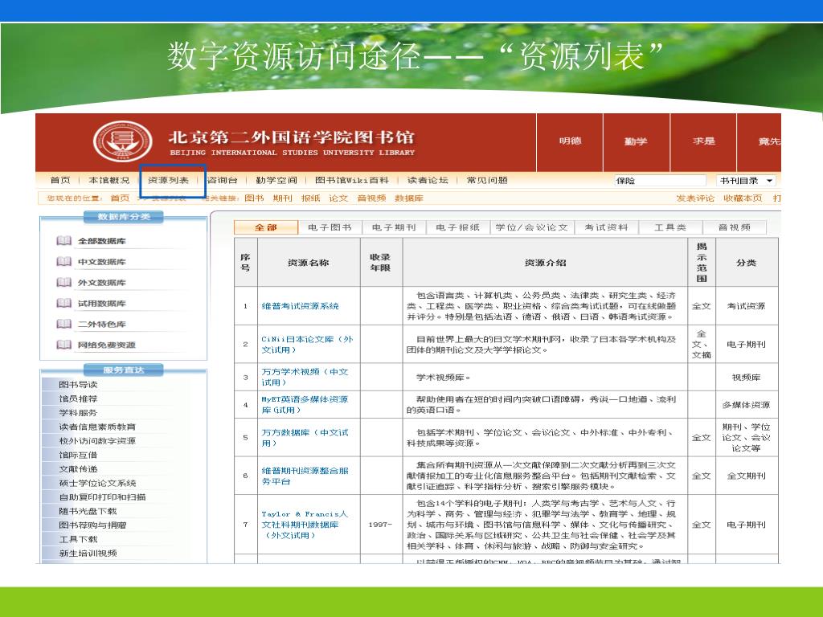Viewport: 823px width, 617px height.
Task: Open 咨询台 menu item
Action: coord(223,180)
